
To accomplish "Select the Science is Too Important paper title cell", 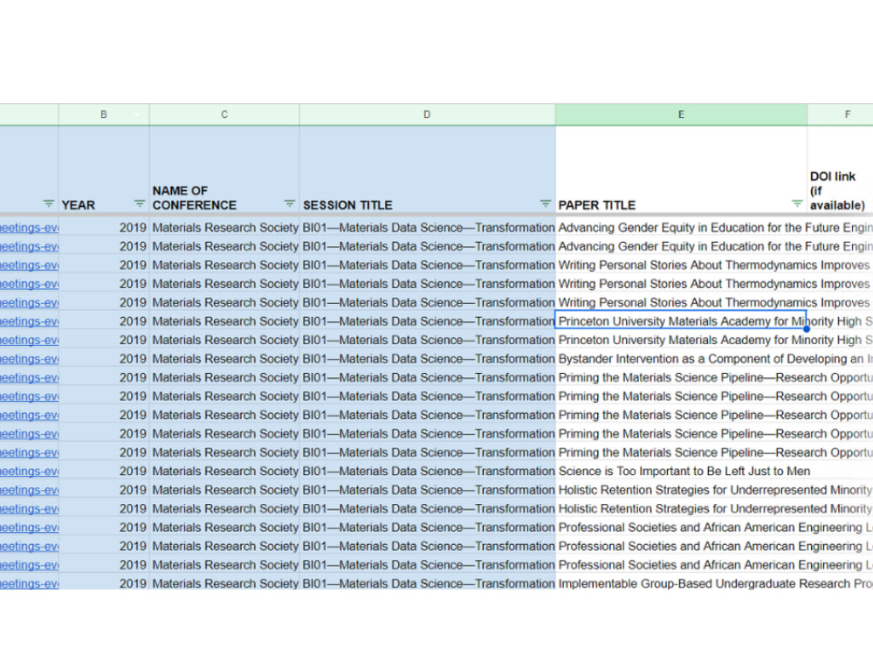I will (681, 472).
